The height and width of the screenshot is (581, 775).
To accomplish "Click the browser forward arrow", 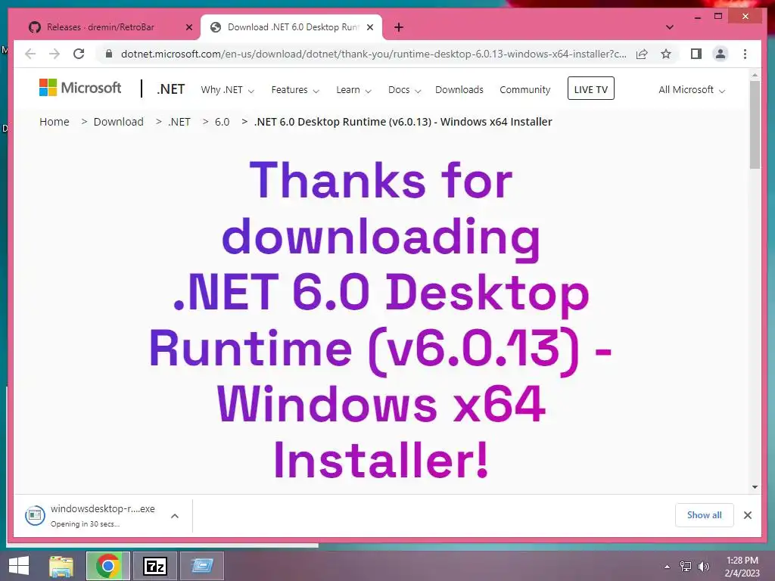I will [x=54, y=54].
